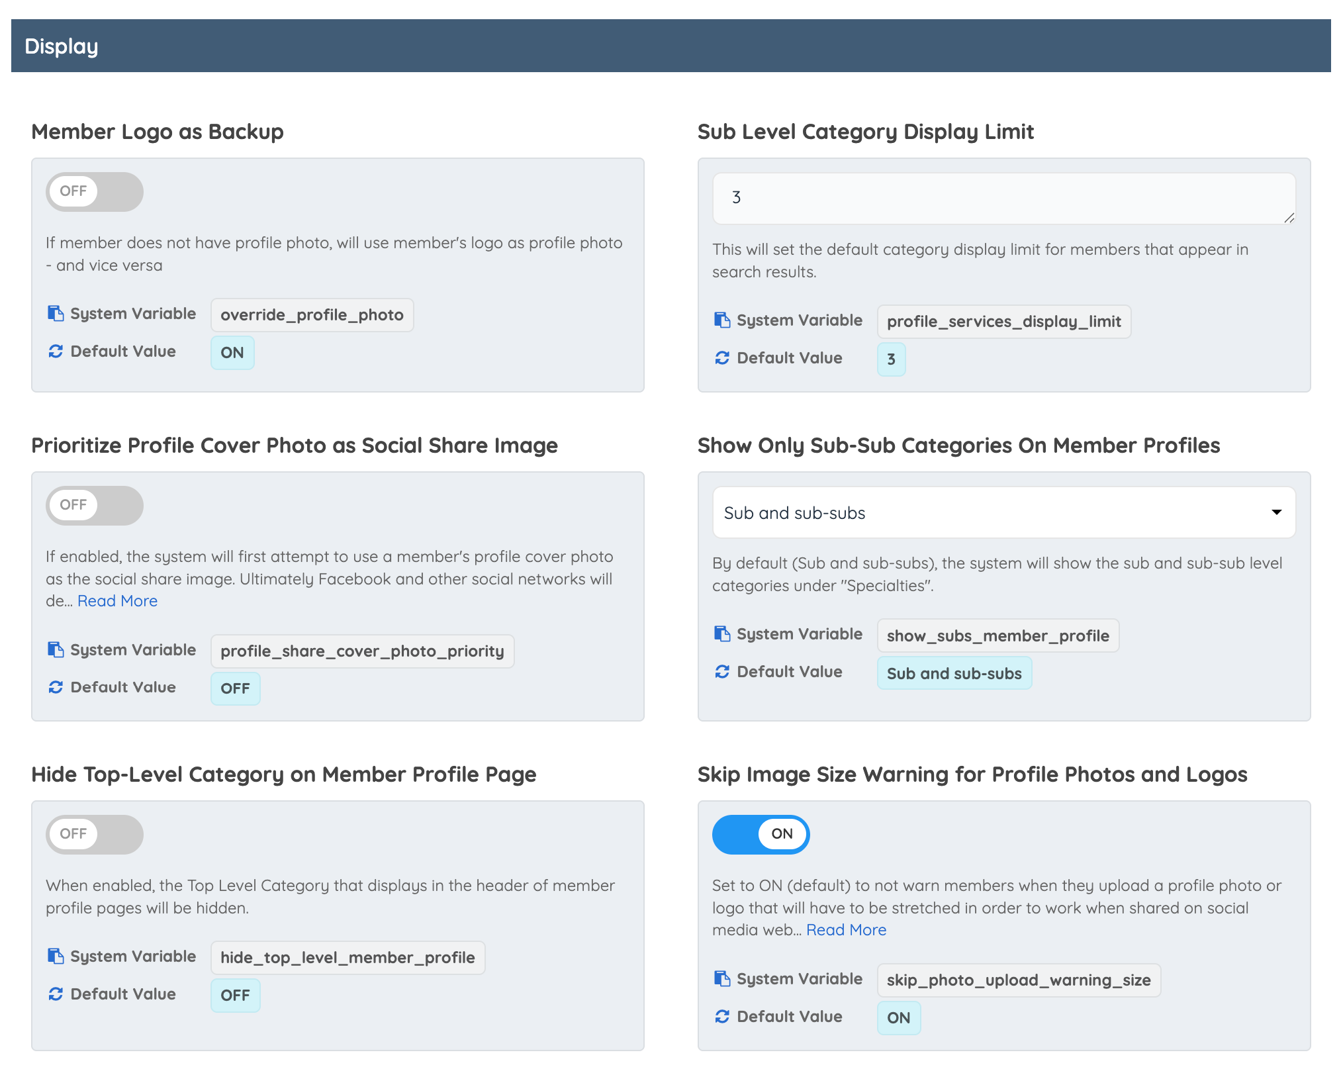
Task: Click OFF default value for cover photo priority
Action: [235, 689]
